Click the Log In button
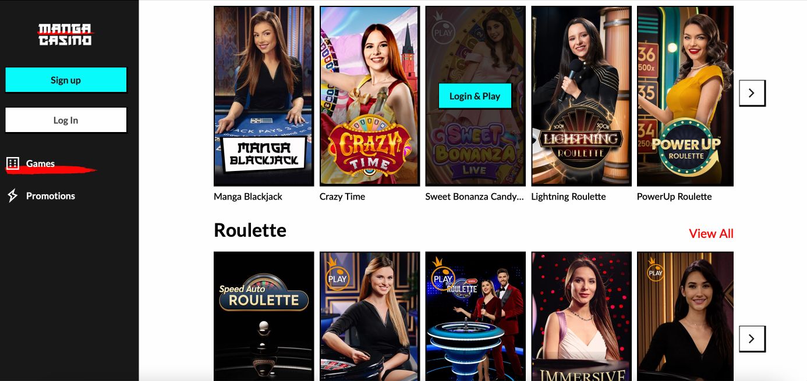This screenshot has width=807, height=381. pos(66,120)
